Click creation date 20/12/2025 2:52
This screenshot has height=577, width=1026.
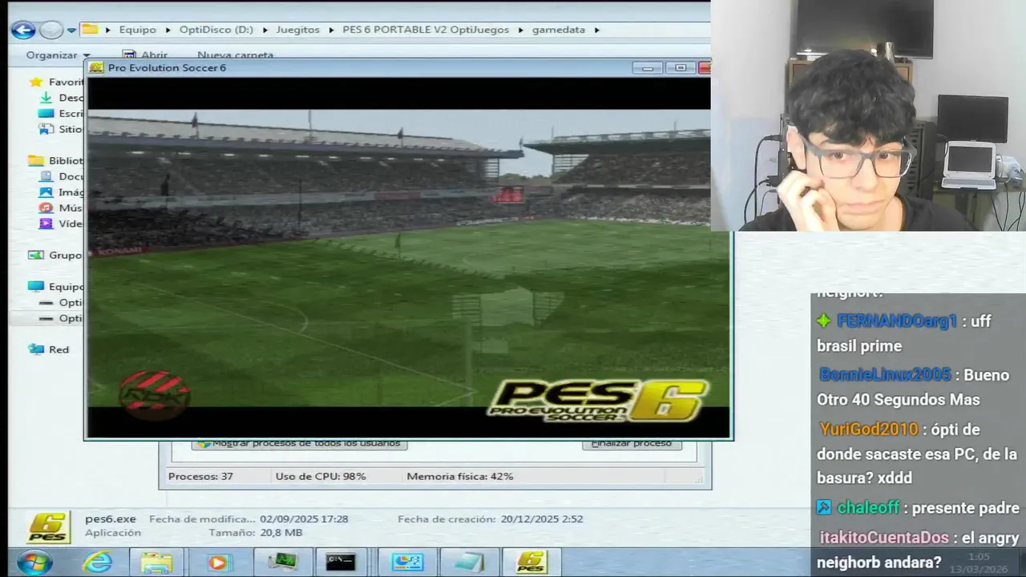[543, 518]
